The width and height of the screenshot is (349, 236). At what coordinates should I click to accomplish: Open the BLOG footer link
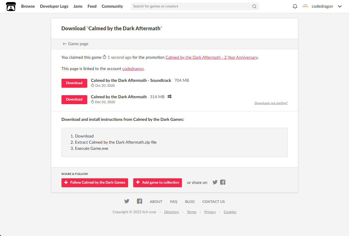190,202
